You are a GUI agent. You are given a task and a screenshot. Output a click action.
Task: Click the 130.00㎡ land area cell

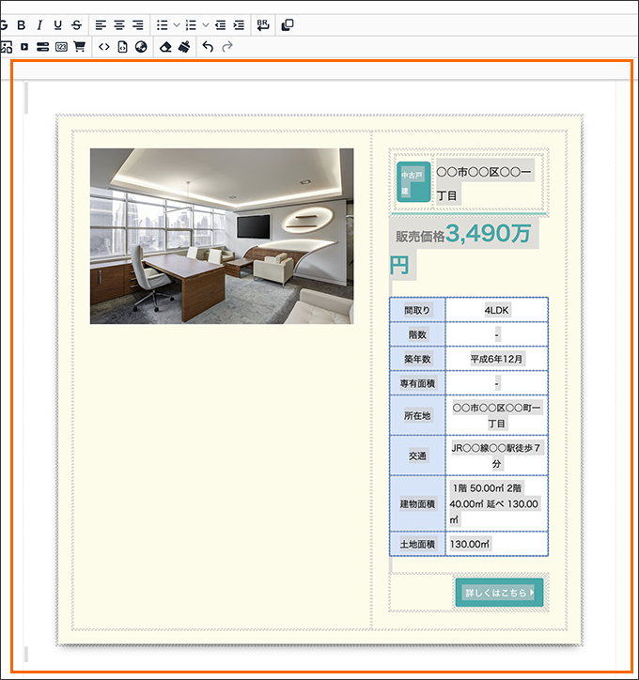[x=497, y=544]
